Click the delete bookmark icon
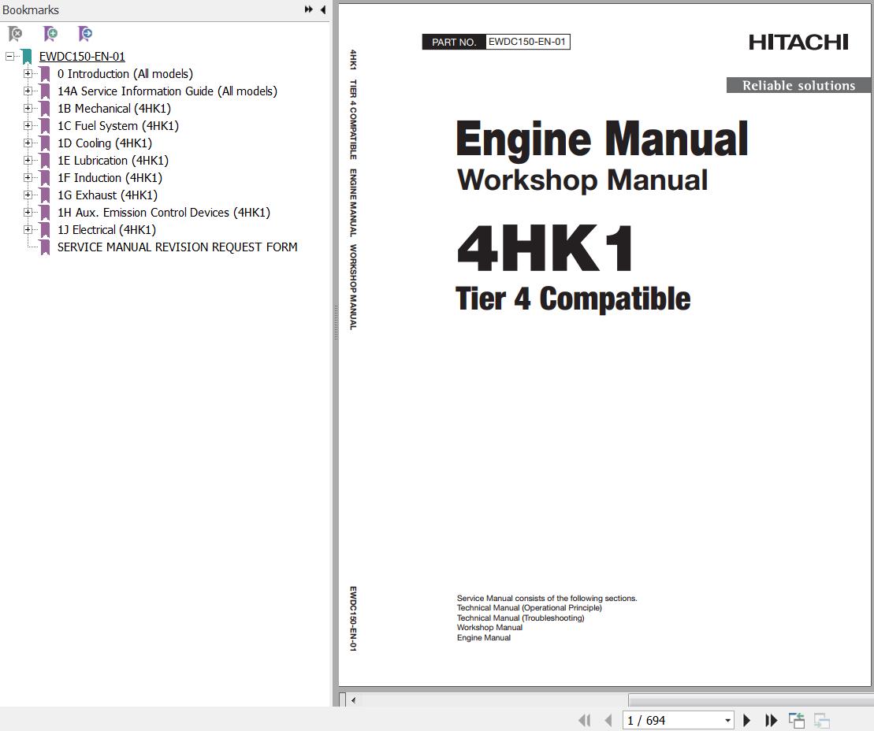Screen dimensions: 874x731 (15, 34)
